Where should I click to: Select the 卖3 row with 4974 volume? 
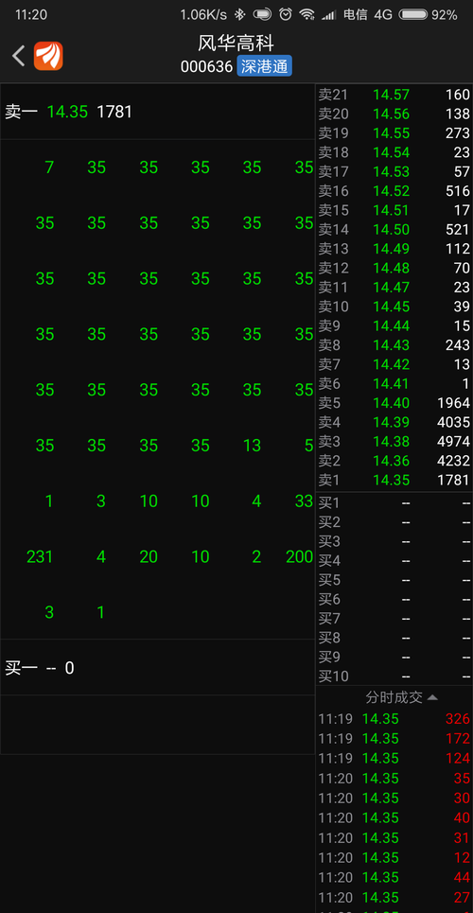pos(394,441)
